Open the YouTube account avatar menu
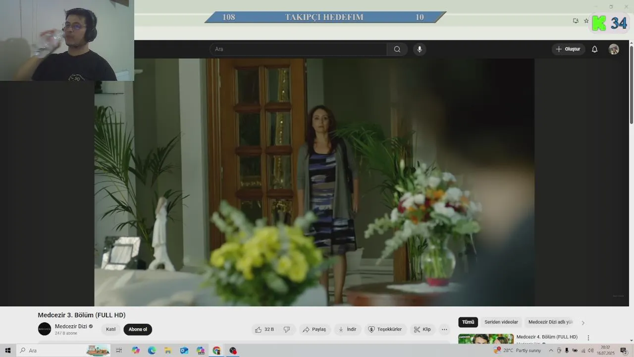The width and height of the screenshot is (634, 357). tap(614, 49)
